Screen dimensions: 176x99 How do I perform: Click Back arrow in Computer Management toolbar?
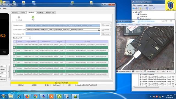click(x=134, y=9)
